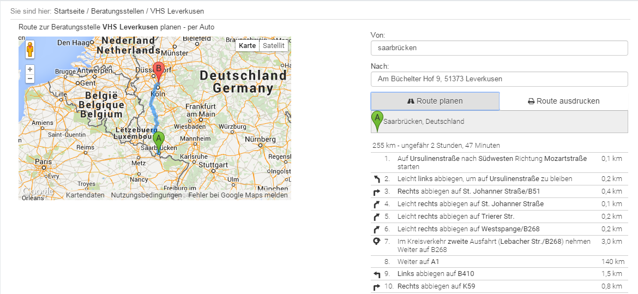This screenshot has height=294, width=638.
Task: Focus the Nach address input field
Action: [x=499, y=79]
